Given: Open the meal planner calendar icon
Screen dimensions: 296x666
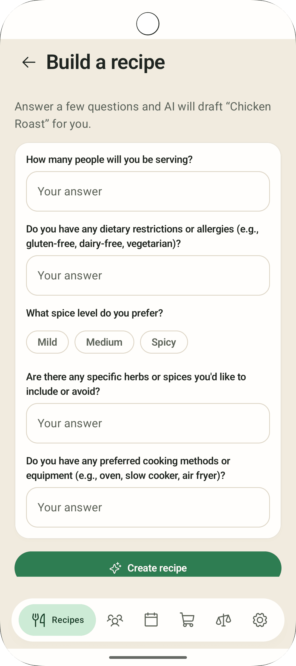Looking at the screenshot, I should (151, 620).
